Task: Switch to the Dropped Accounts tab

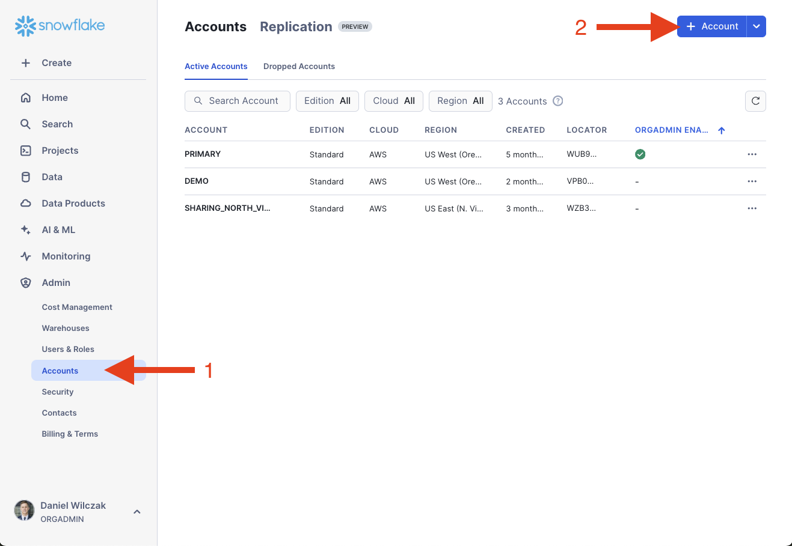Action: 299,67
